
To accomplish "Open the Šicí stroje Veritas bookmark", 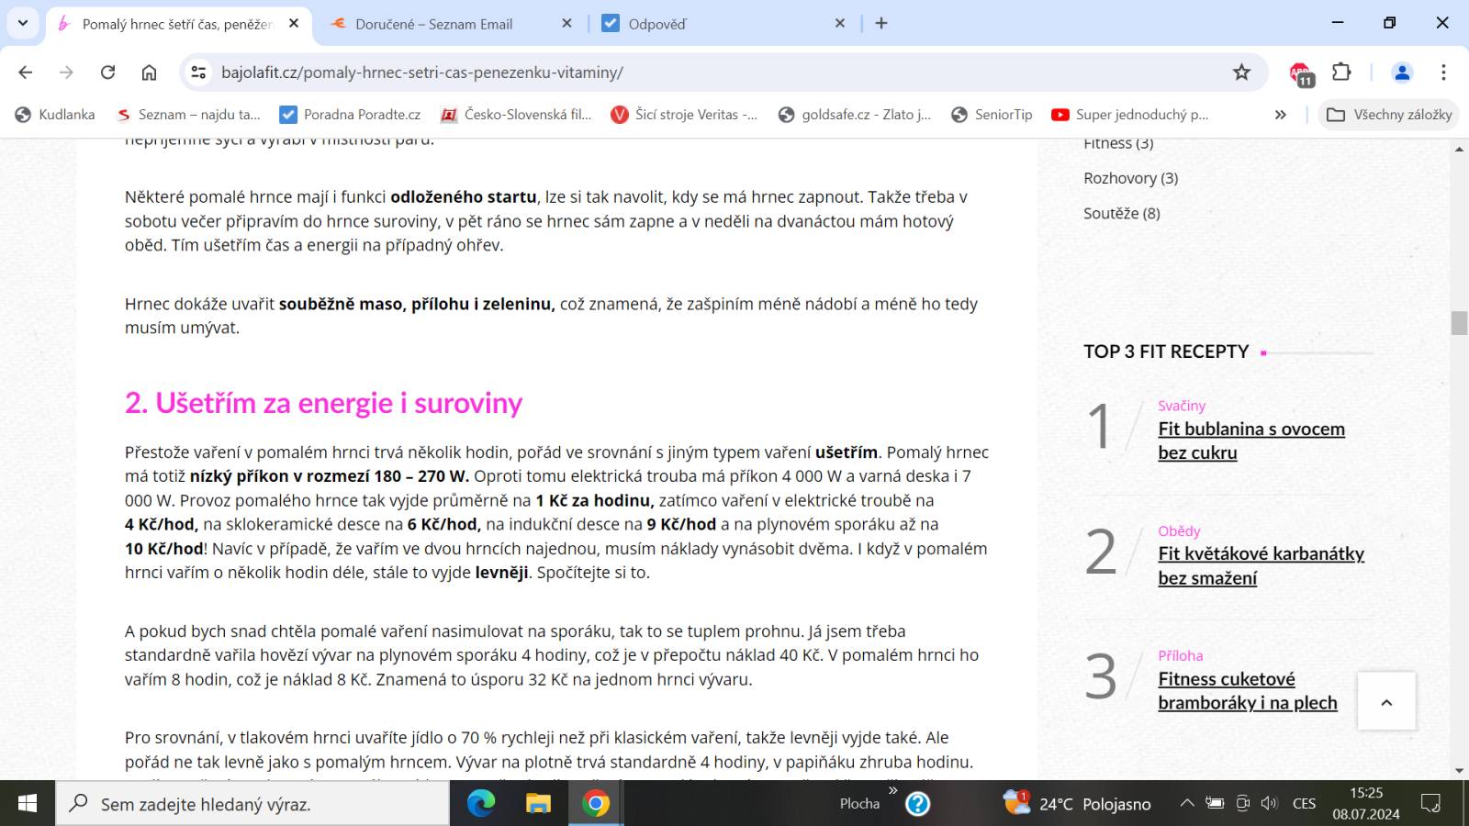I will (684, 115).
